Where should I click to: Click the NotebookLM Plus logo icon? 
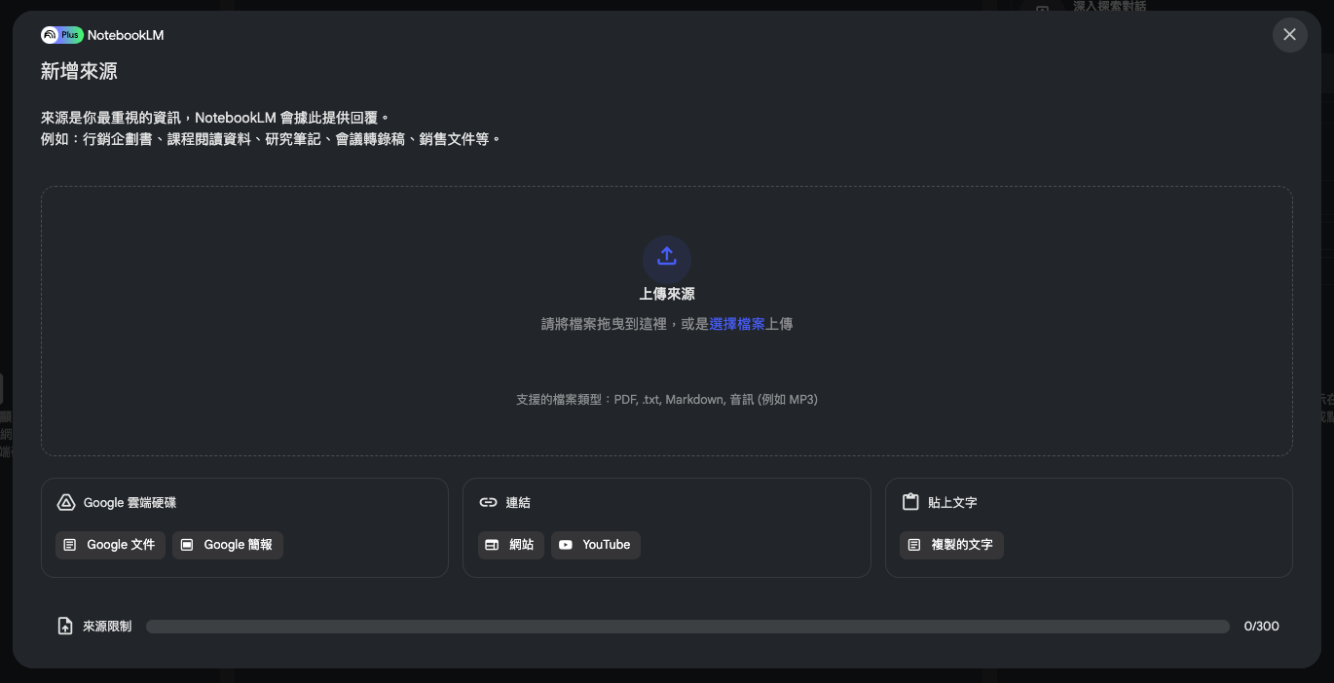coord(62,35)
